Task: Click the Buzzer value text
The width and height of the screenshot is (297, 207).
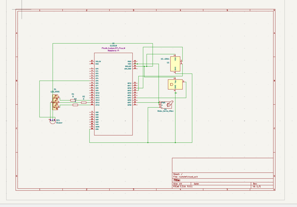Action: pyautogui.click(x=59, y=123)
